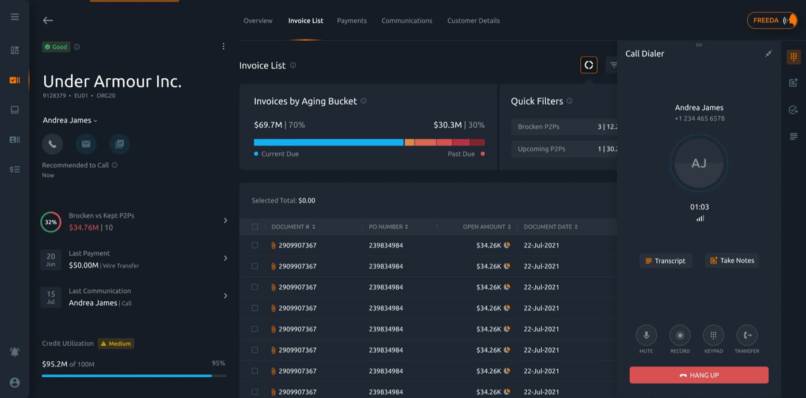Switch to the Overview tab
806x398 pixels.
(x=258, y=21)
